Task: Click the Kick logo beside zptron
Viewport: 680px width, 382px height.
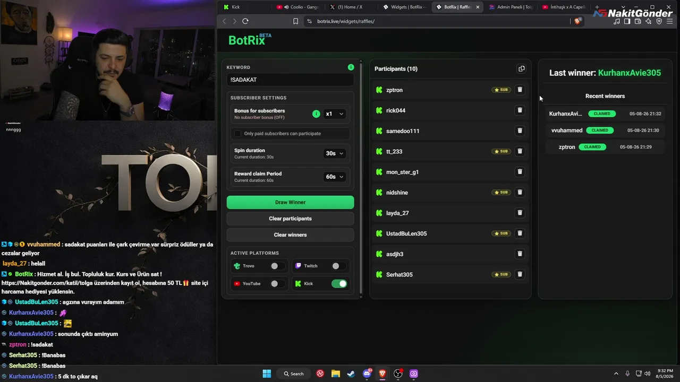Action: tap(379, 90)
